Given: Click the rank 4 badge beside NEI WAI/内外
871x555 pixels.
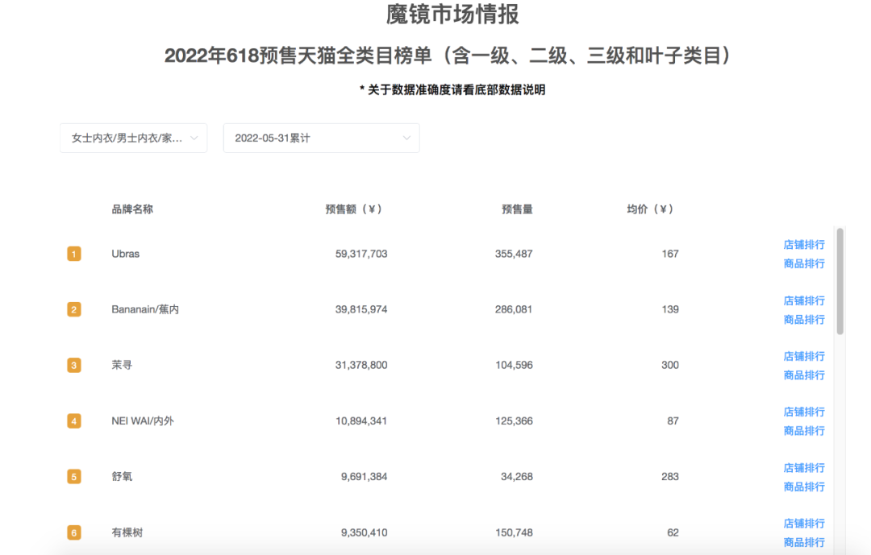Looking at the screenshot, I should (x=73, y=420).
